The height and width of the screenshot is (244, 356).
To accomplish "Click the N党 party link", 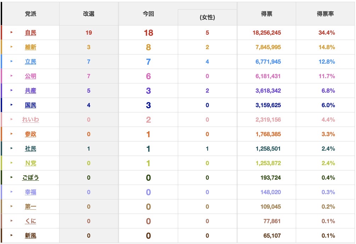I will click(30, 163).
